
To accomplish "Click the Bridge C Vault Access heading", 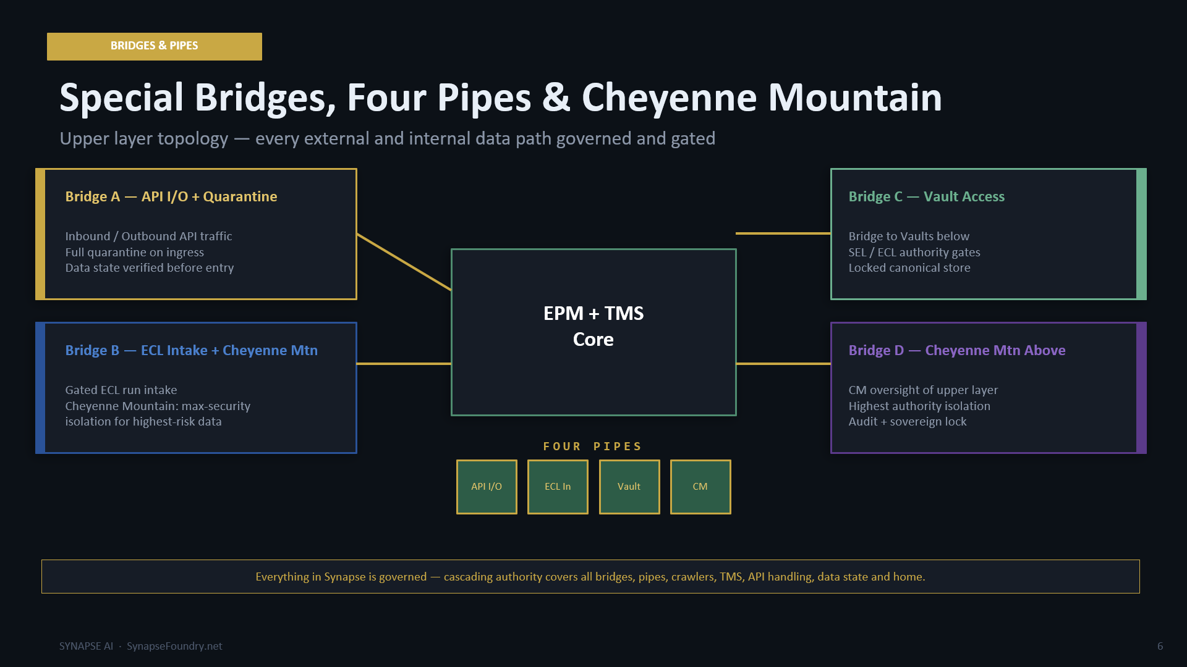I will pos(927,196).
